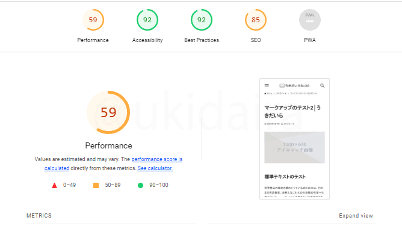
Task: Click hamburger menu icon in page screenshot
Action: 267,86
